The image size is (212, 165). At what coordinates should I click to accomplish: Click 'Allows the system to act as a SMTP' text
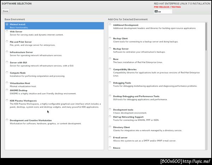[x=145, y=141]
